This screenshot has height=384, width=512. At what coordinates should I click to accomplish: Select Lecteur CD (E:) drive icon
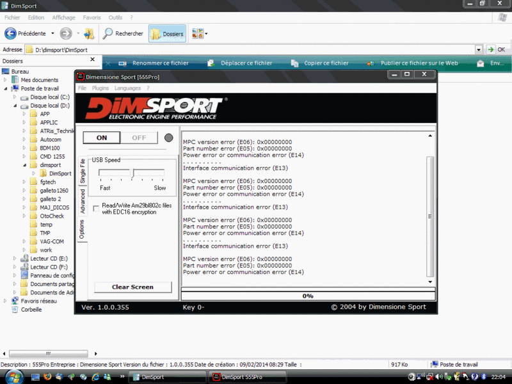pos(24,259)
